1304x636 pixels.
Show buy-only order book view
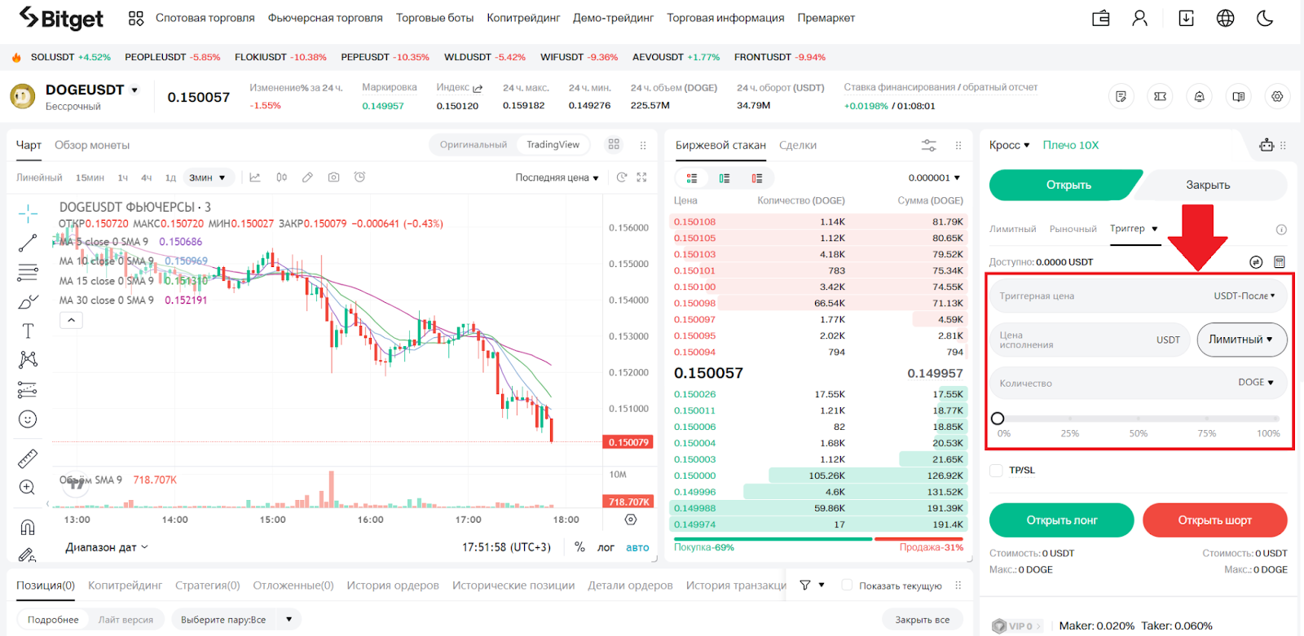point(725,178)
